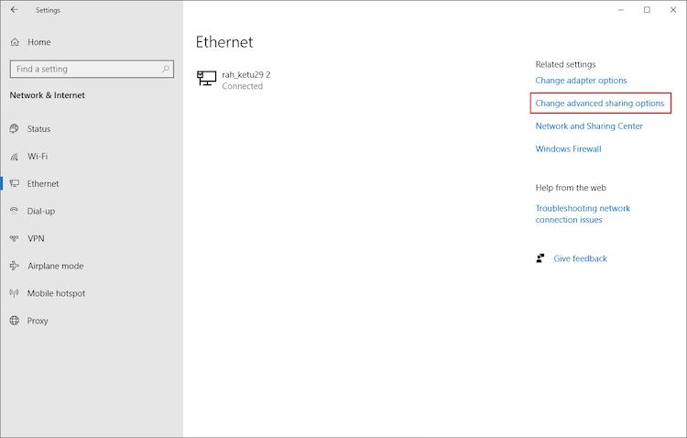Click the Home icon in sidebar
Screen dimensions: 687x438
click(15, 42)
